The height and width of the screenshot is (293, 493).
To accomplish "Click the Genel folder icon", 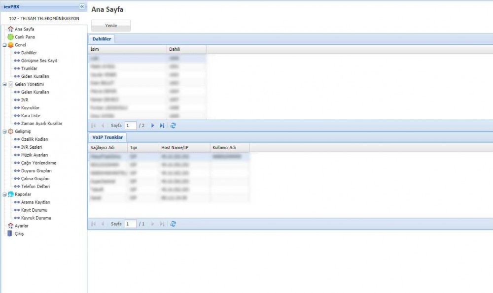I will tap(10, 45).
